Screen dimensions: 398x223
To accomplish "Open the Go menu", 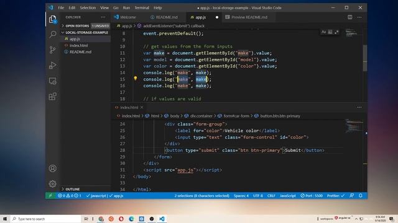I will 116,7.
